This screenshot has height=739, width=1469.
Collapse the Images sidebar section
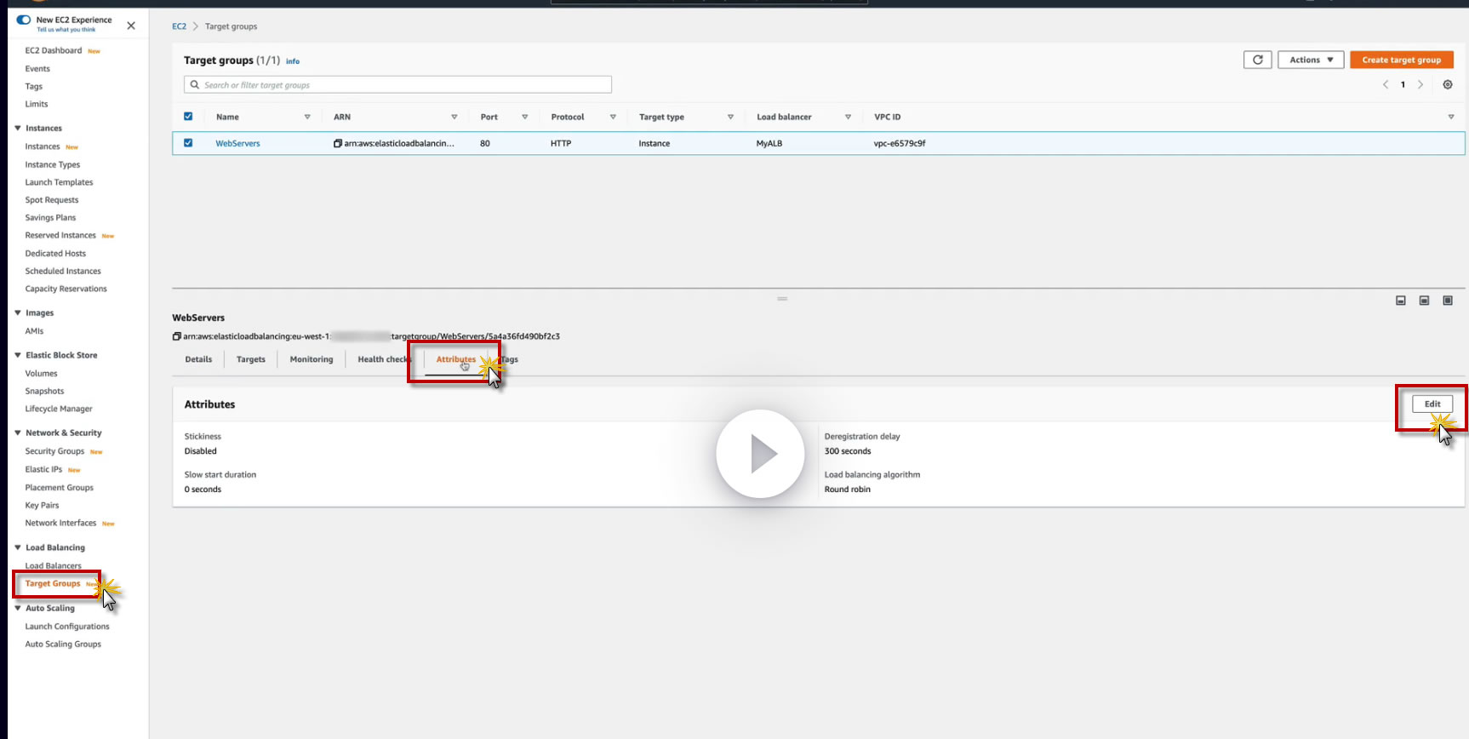click(18, 312)
